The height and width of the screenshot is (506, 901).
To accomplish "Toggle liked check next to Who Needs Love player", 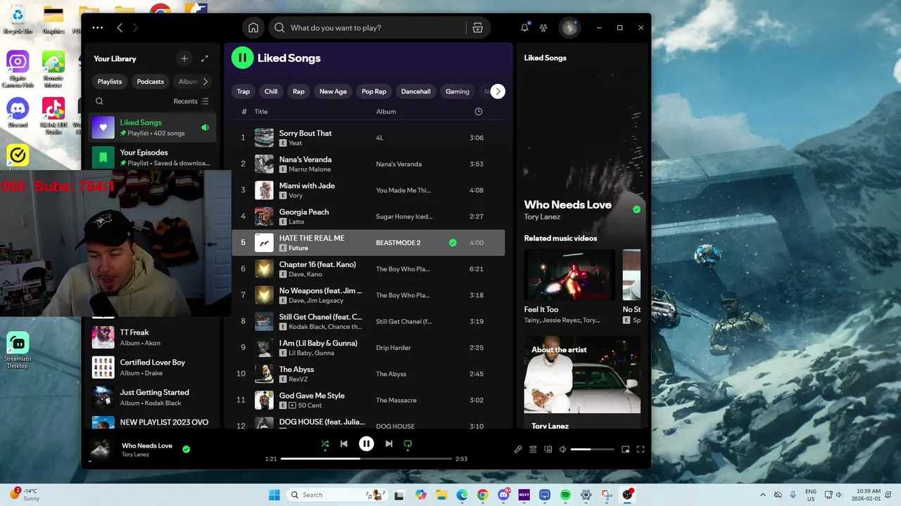I will [x=187, y=449].
